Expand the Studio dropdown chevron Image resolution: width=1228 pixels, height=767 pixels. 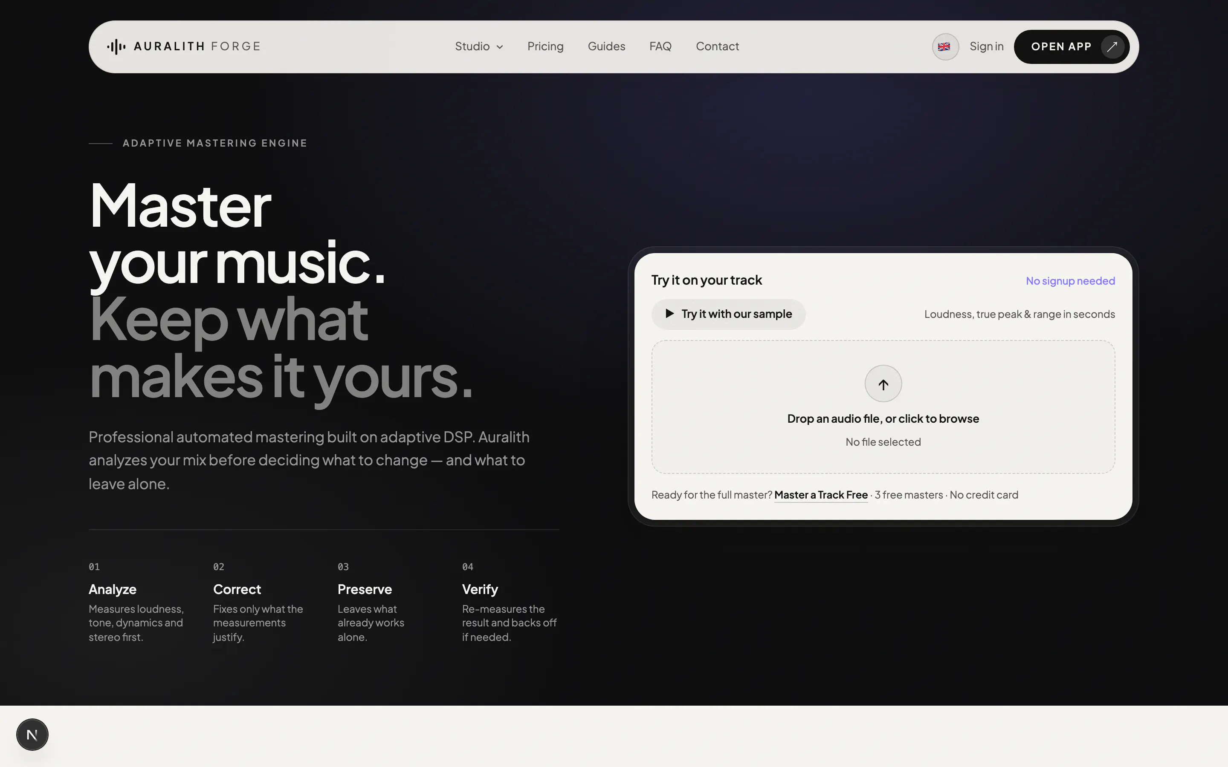click(x=499, y=47)
